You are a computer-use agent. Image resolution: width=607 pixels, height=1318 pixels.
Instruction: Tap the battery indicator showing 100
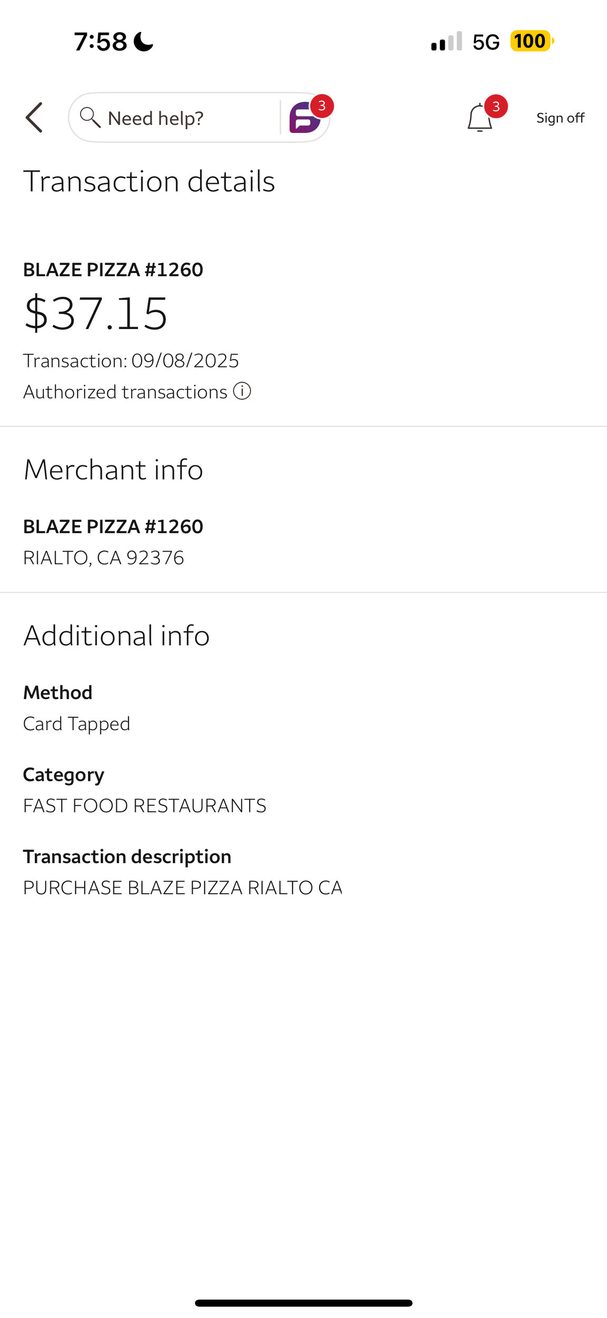pyautogui.click(x=531, y=41)
